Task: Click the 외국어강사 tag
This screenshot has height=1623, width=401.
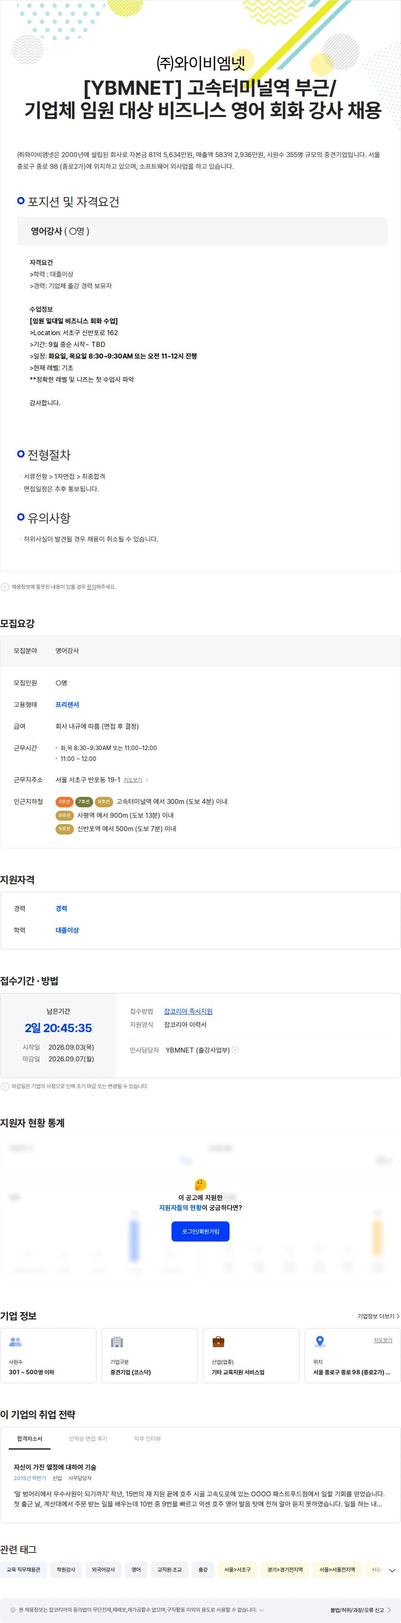Action: [x=103, y=1570]
